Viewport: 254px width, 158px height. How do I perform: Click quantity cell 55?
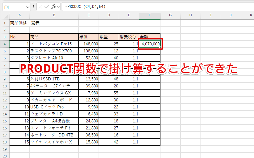[109, 93]
